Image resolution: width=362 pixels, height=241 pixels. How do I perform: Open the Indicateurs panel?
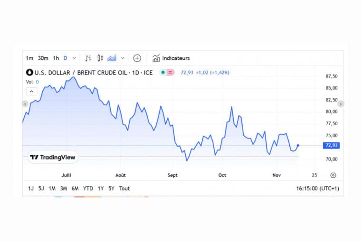(171, 58)
